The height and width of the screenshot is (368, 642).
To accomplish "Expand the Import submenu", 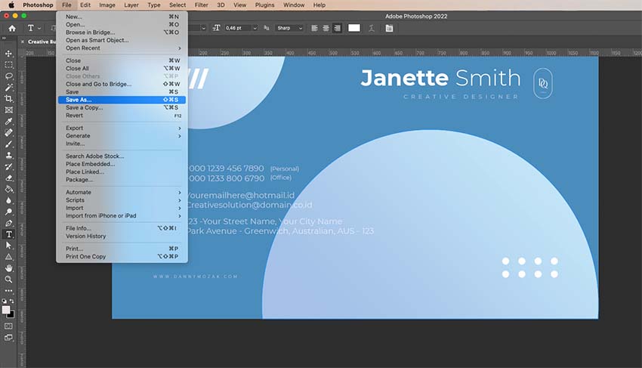I will tap(123, 208).
